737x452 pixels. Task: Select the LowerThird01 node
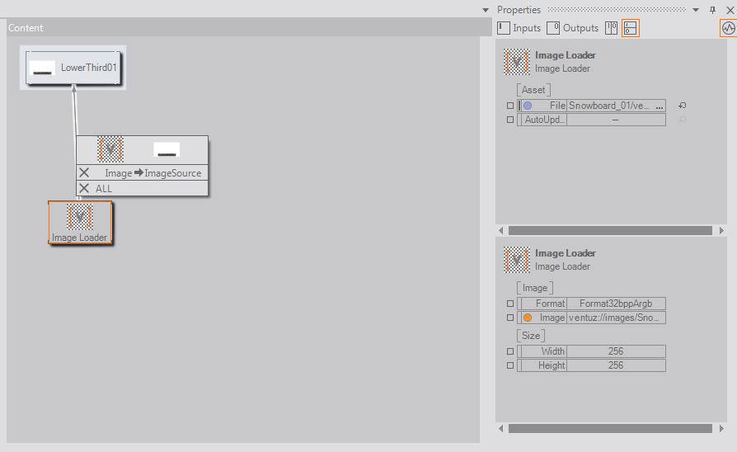(x=73, y=68)
